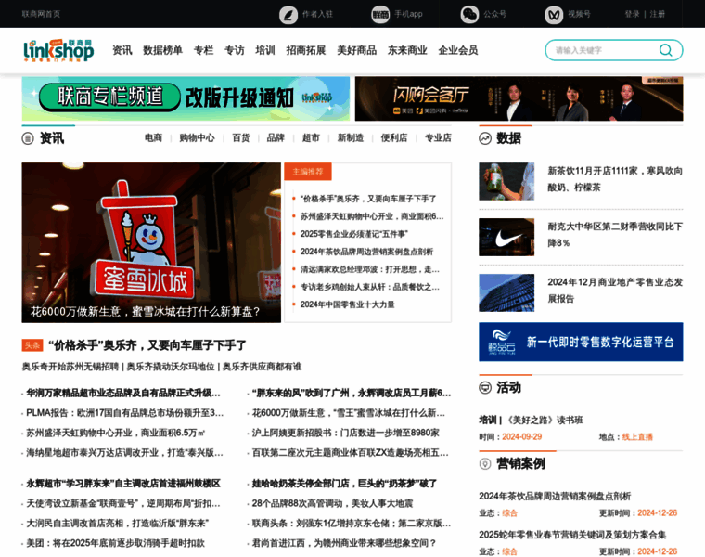Open 娃哈哈奶茶关停全部门店 article
705x557 pixels.
[x=344, y=484]
